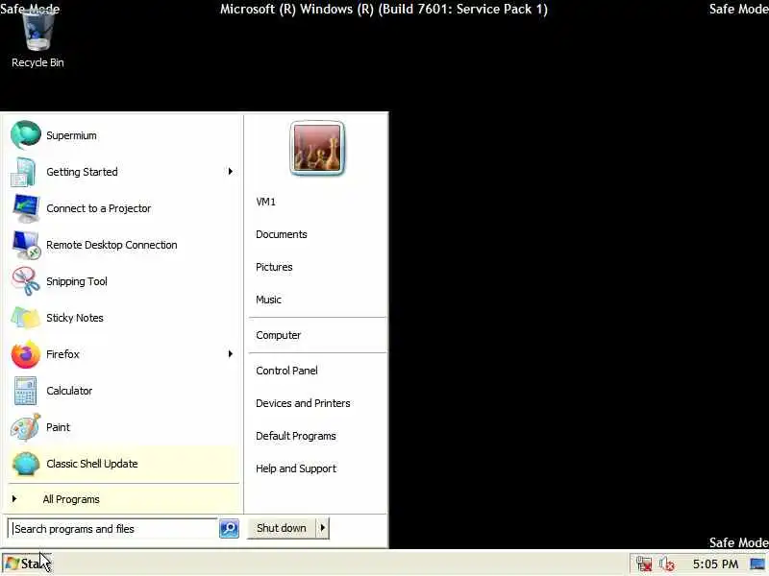Click the Firefox icon
Image resolution: width=769 pixels, height=576 pixels.
(x=26, y=354)
